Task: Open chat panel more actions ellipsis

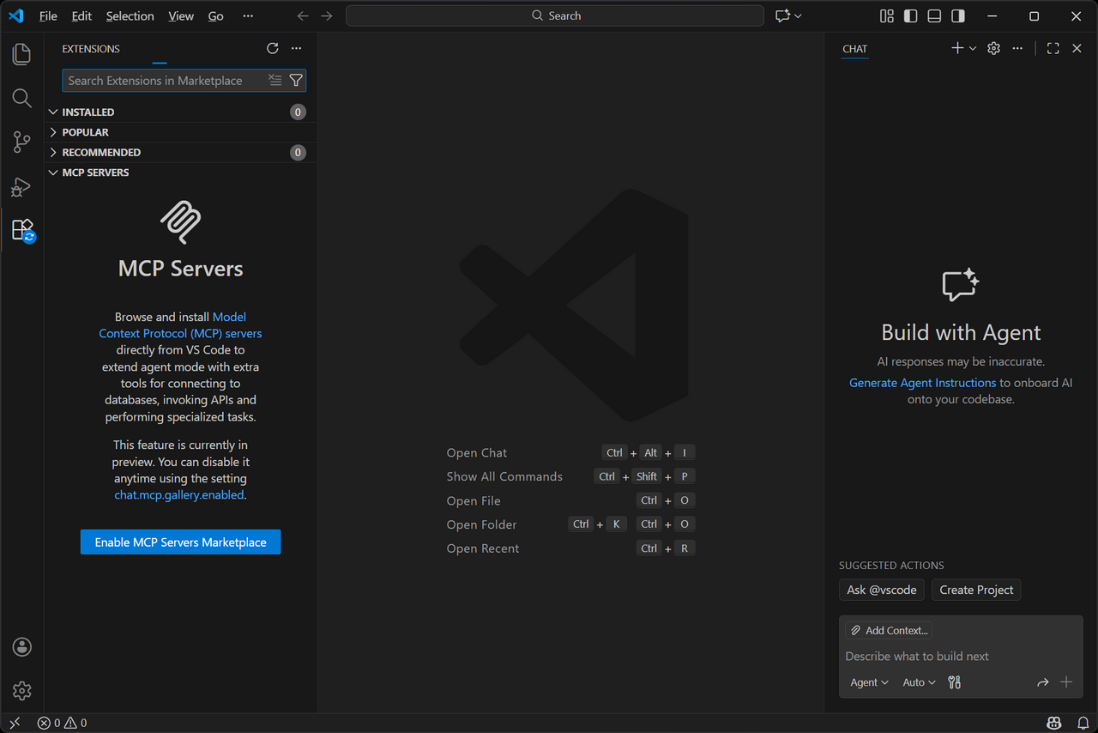Action: (1017, 49)
